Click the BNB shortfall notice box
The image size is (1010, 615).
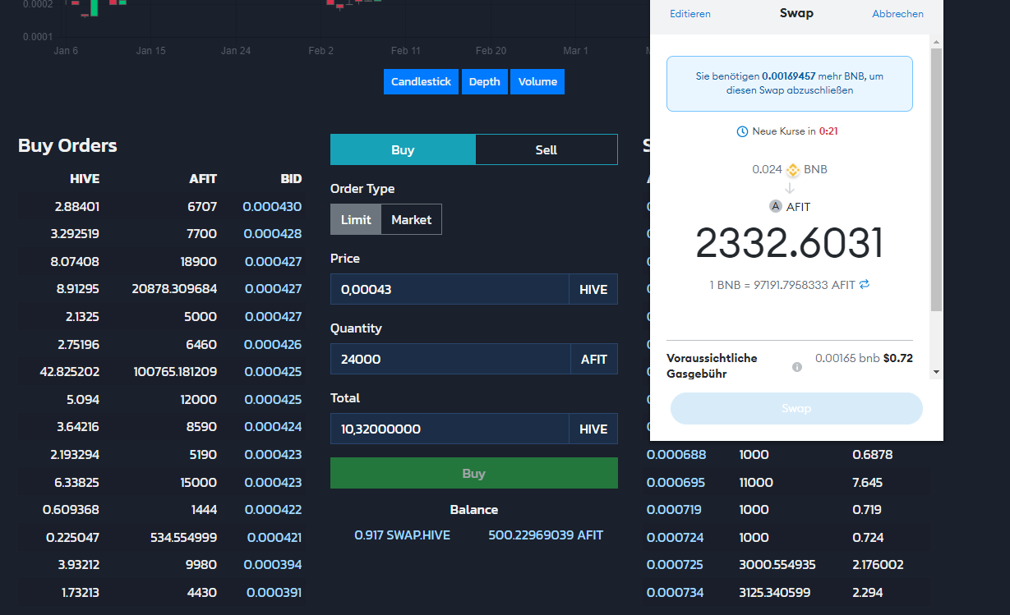790,83
